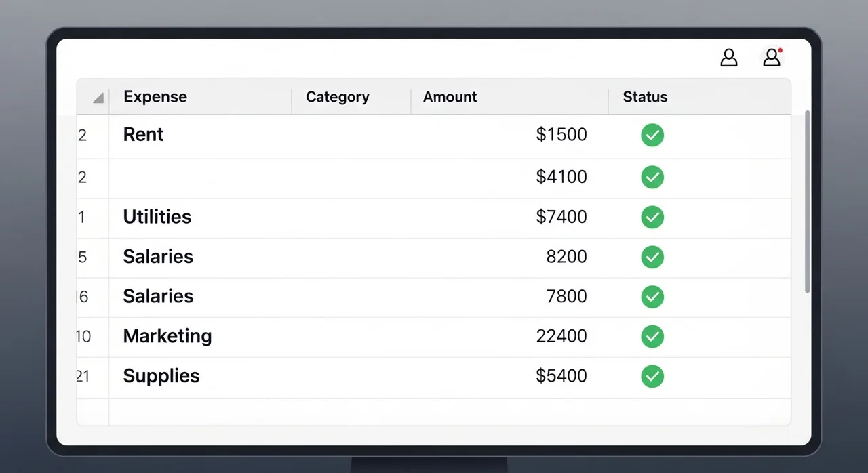This screenshot has width=868, height=473.
Task: Click the select-all triangle corner
Action: point(98,98)
